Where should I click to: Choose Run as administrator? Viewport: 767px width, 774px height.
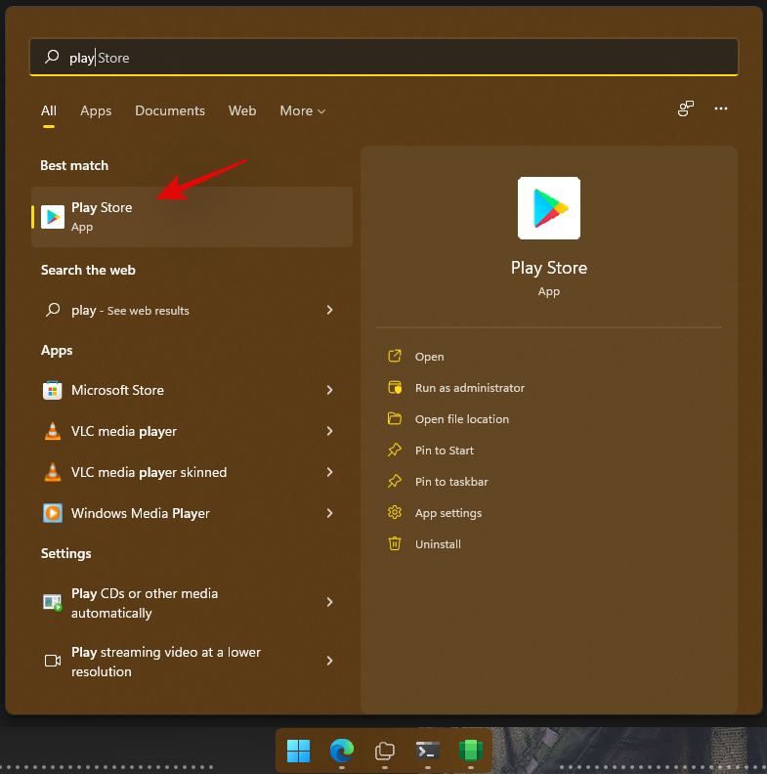pyautogui.click(x=469, y=388)
